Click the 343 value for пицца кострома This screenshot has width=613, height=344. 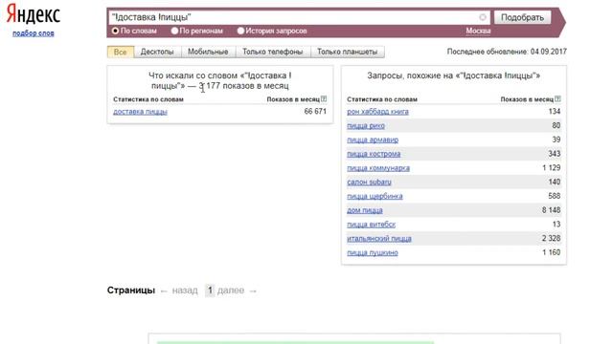555,154
